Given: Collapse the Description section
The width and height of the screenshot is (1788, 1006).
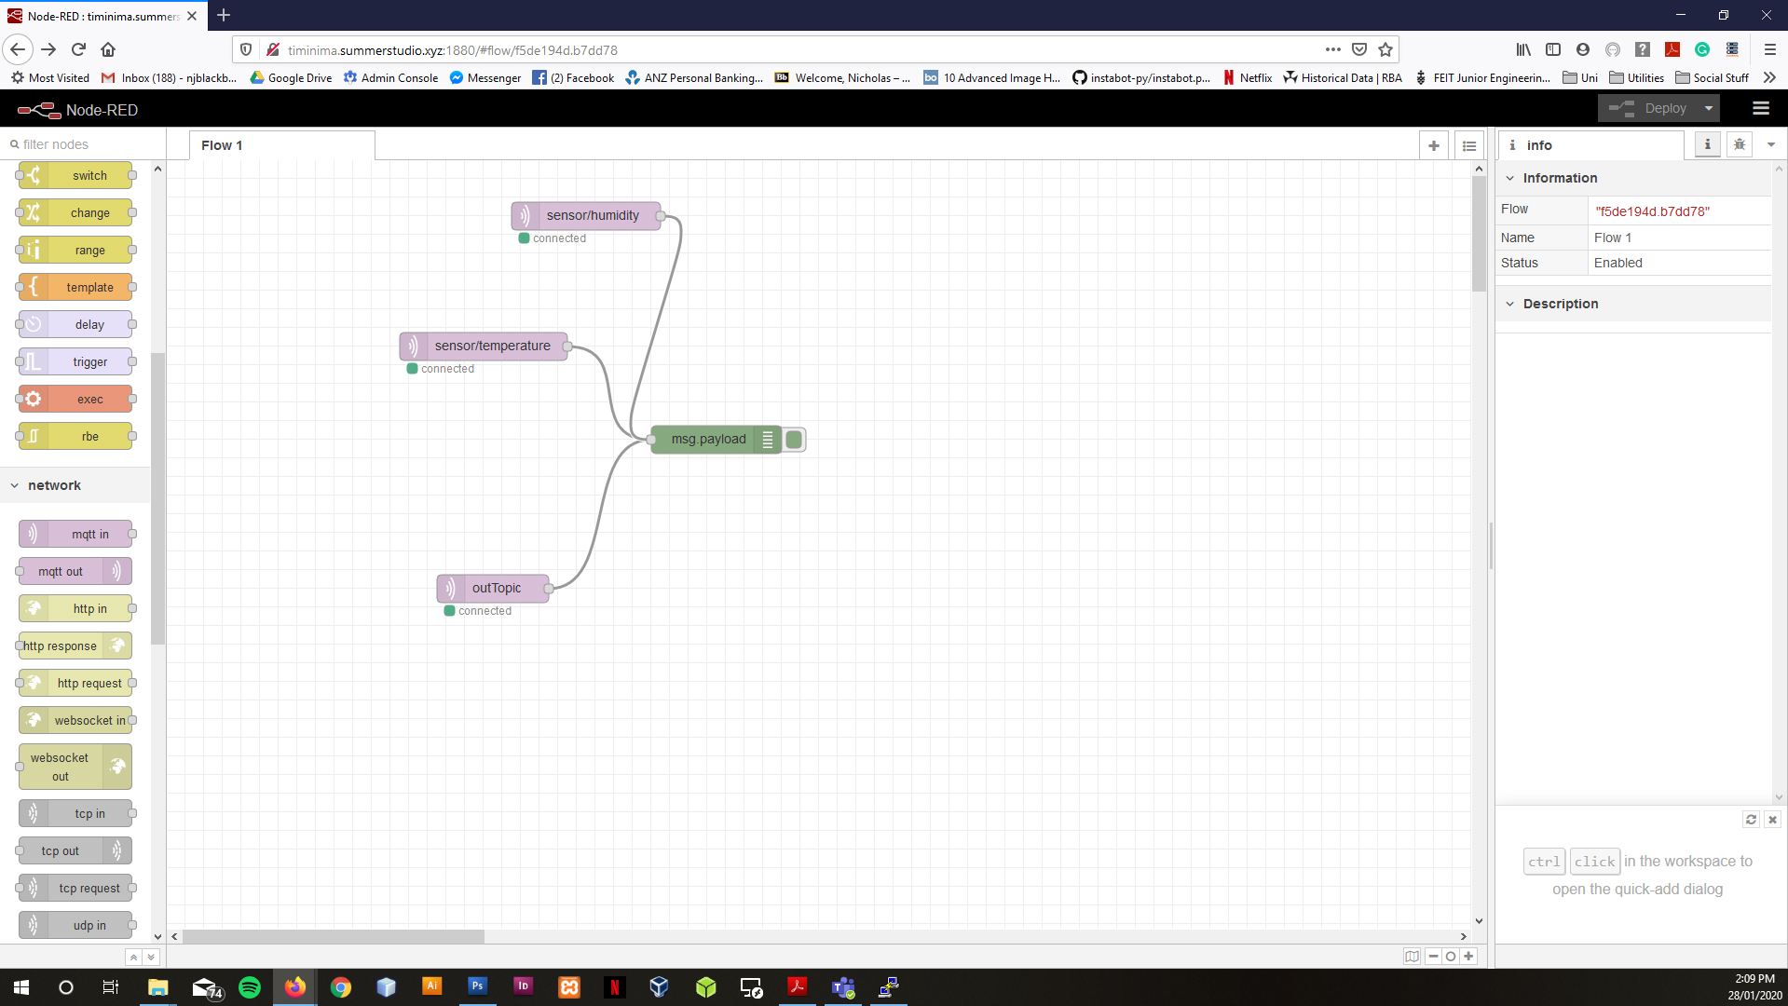Looking at the screenshot, I should pyautogui.click(x=1509, y=304).
